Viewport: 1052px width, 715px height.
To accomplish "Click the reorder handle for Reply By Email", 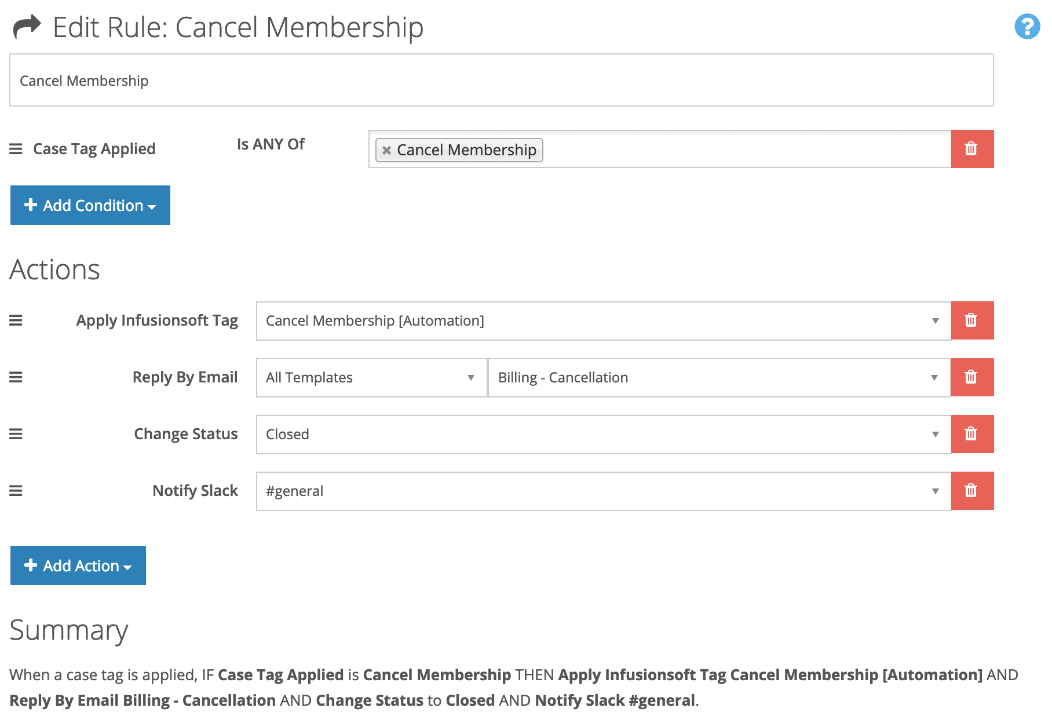I will [x=16, y=377].
